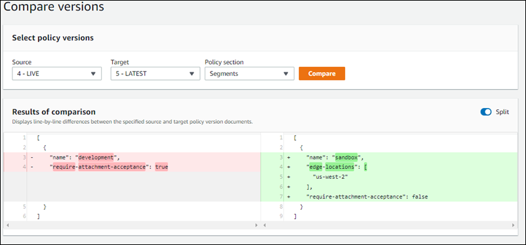Click the highlighted "development" text

[96, 157]
